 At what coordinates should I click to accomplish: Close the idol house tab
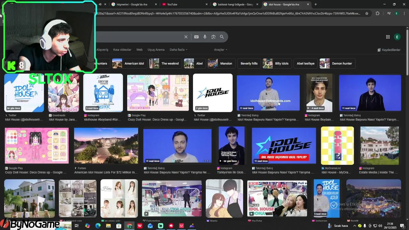(x=308, y=4)
